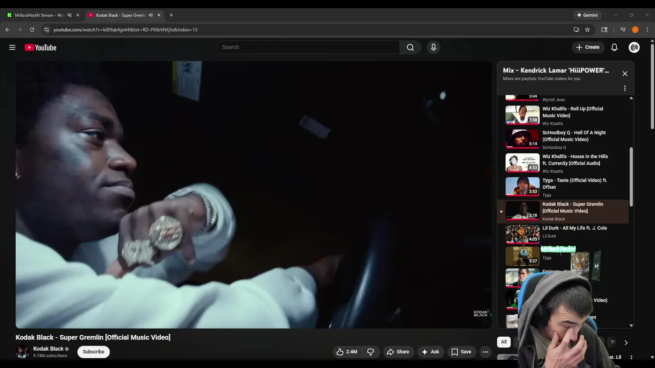
Task: Open the Chrome profile avatar
Action: pos(635,30)
